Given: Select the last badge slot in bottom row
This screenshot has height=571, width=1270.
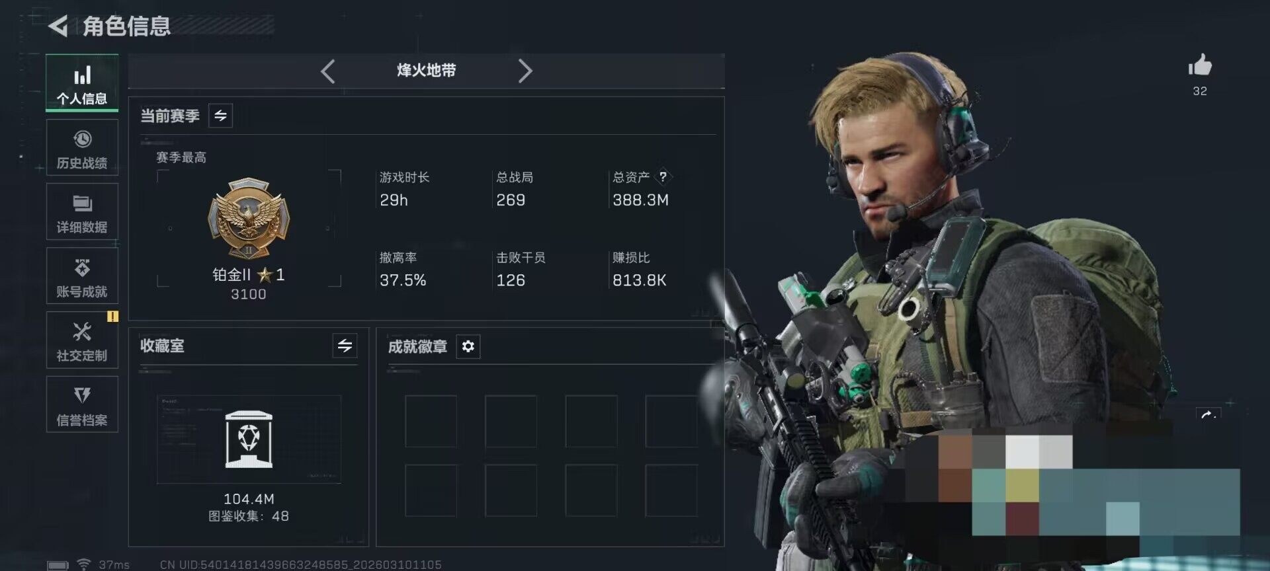Looking at the screenshot, I should coord(671,490).
